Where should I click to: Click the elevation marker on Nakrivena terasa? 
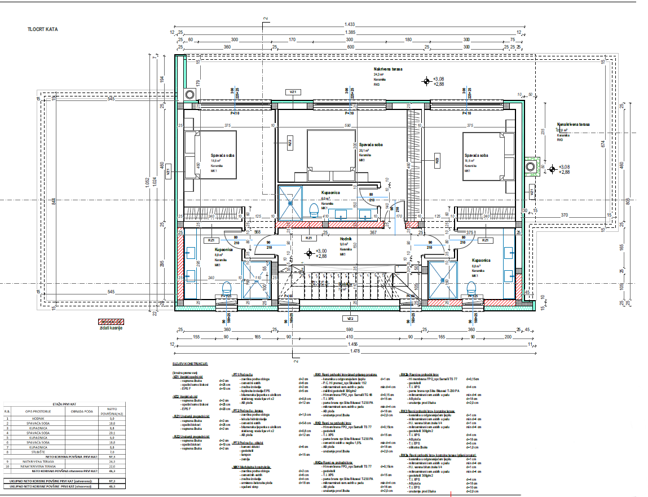[426, 81]
